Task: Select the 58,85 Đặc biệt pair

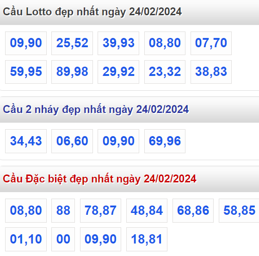Action: [x=239, y=211]
